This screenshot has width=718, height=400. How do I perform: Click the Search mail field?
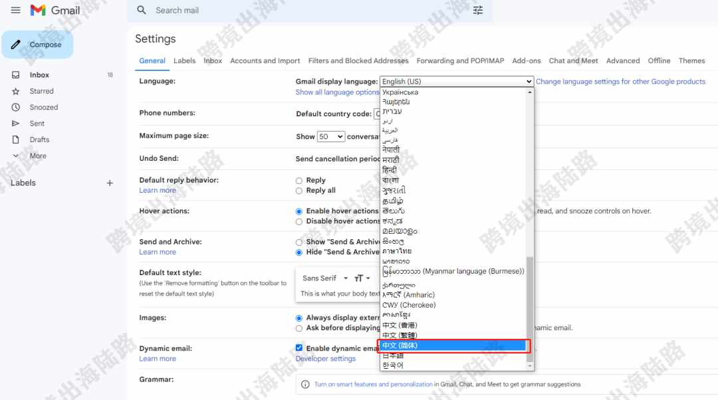coord(311,10)
